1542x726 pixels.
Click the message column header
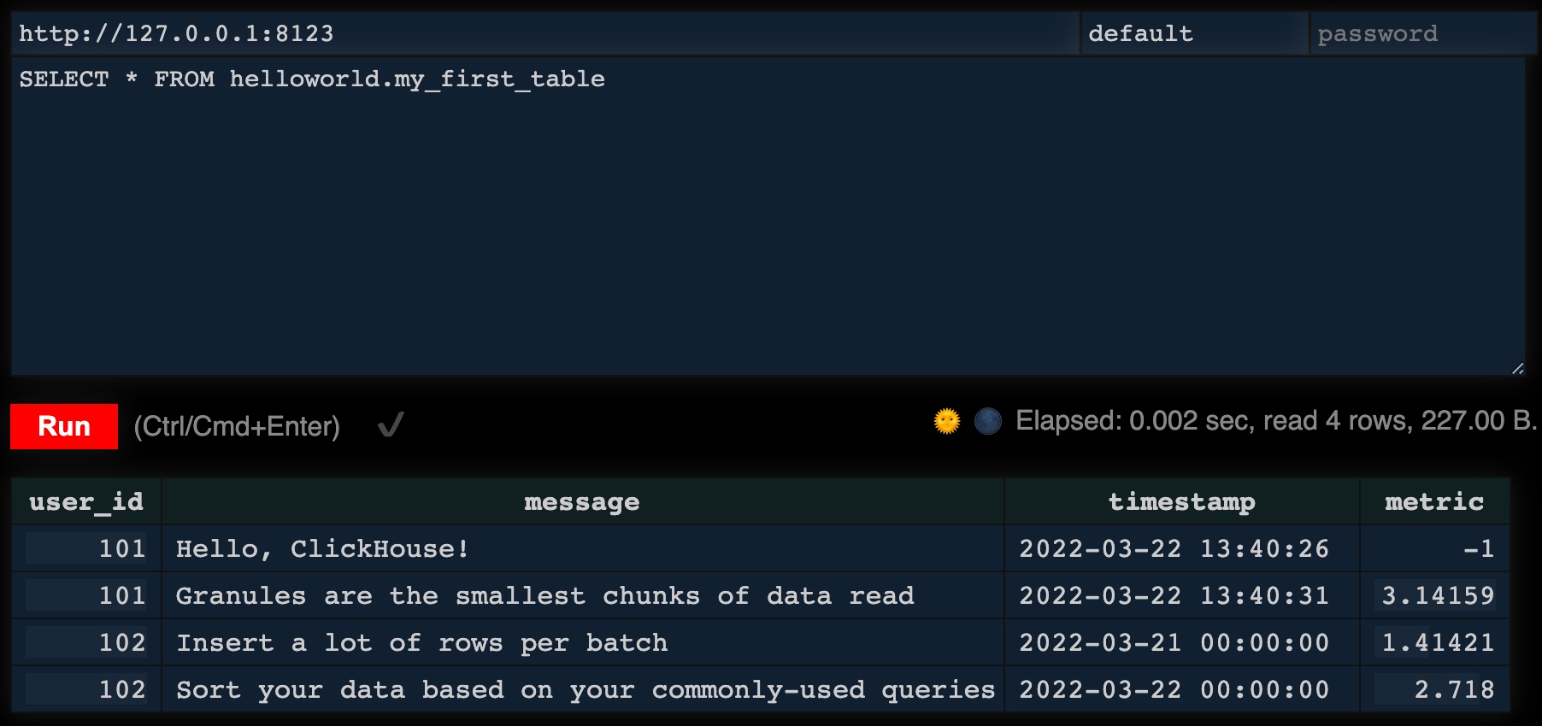(582, 501)
